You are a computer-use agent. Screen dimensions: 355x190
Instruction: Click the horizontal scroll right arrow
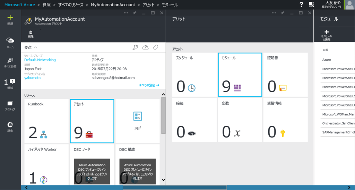pos(349,188)
